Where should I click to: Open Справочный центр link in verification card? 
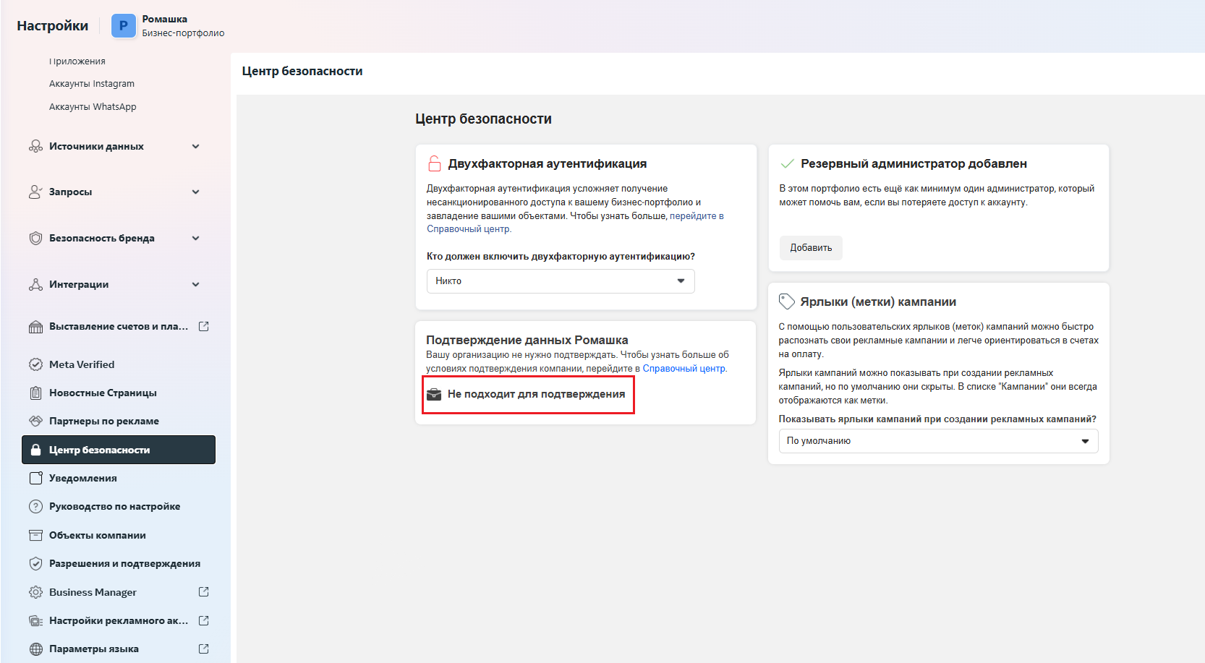(684, 369)
